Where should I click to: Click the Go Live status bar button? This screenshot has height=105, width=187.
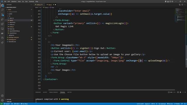coord(170,104)
